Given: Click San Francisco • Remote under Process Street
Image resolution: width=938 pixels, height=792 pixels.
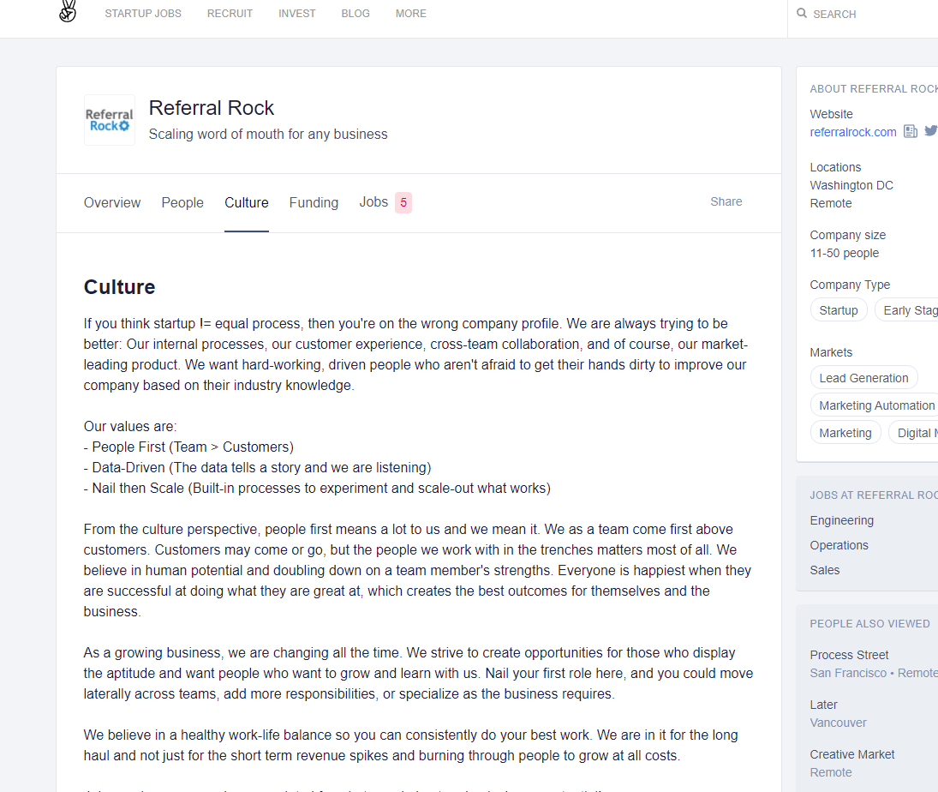Looking at the screenshot, I should (x=874, y=673).
